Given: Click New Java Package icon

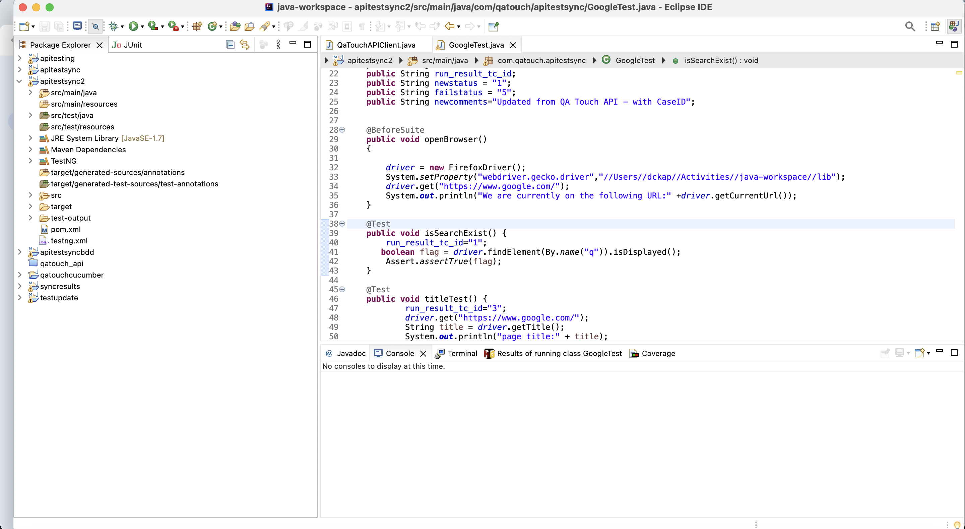Looking at the screenshot, I should click(x=197, y=26).
